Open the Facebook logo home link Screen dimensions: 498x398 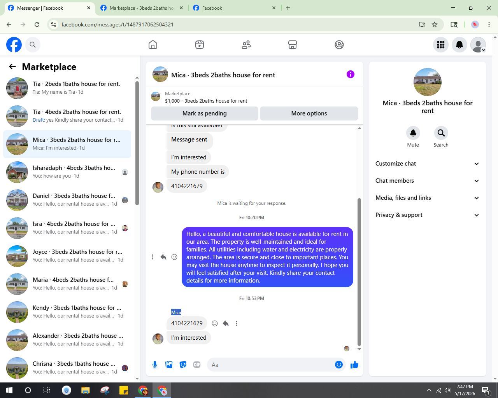click(x=14, y=45)
